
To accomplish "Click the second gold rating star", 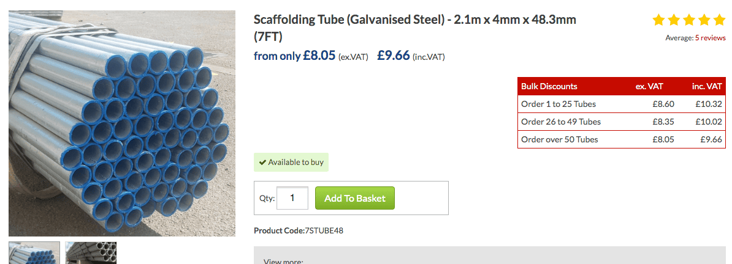I will (x=674, y=20).
